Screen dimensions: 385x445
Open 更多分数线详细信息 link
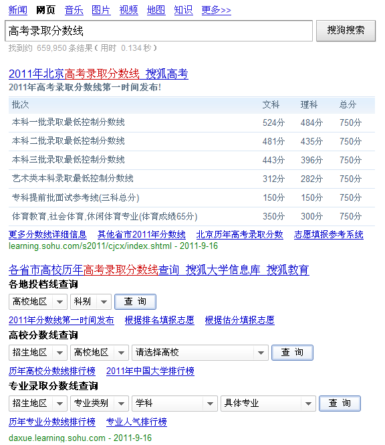(47, 234)
